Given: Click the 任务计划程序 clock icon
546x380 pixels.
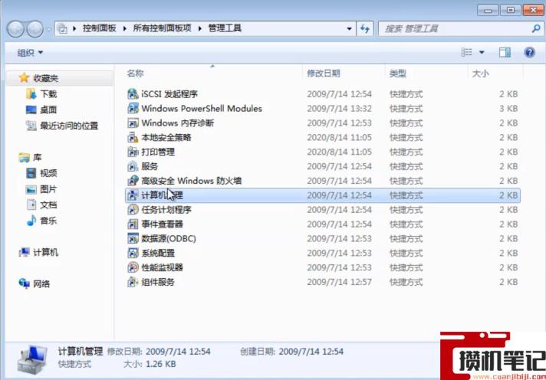Looking at the screenshot, I should tap(133, 209).
